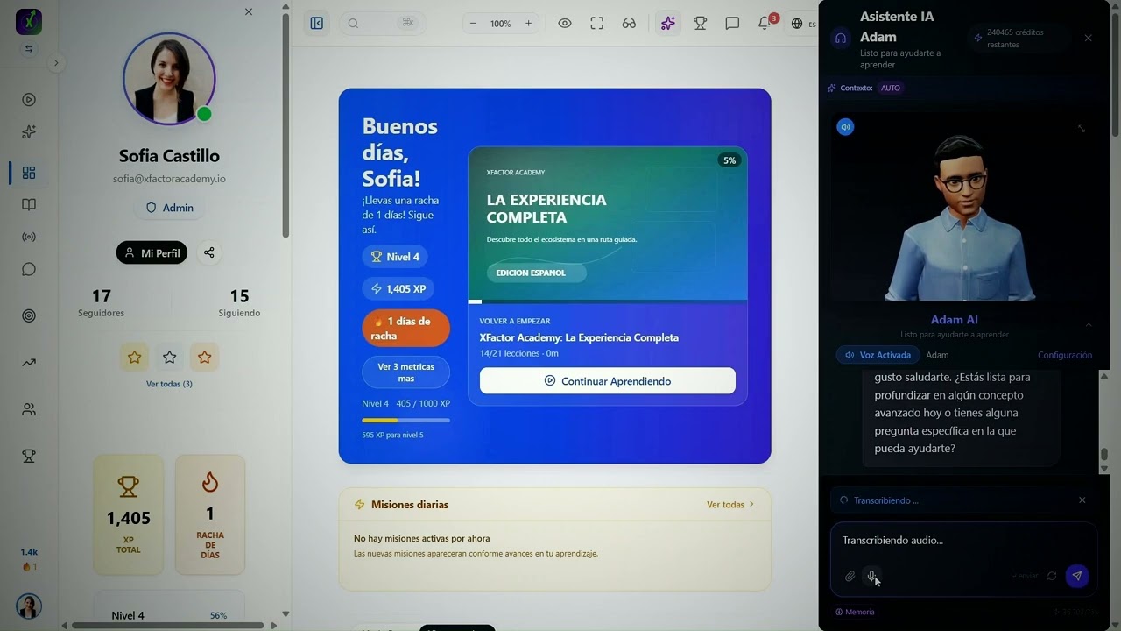Zoom in with the plus button
The image size is (1121, 631).
[528, 24]
